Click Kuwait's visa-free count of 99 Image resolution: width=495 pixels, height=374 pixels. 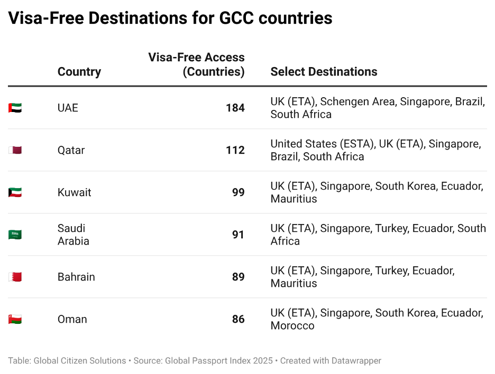(238, 192)
